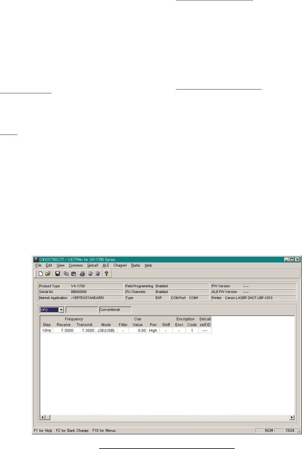Click the Copy toolbar icon
The height and width of the screenshot is (449, 302).
[66, 274]
